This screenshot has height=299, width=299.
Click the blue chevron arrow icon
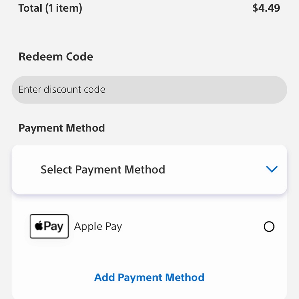(271, 169)
